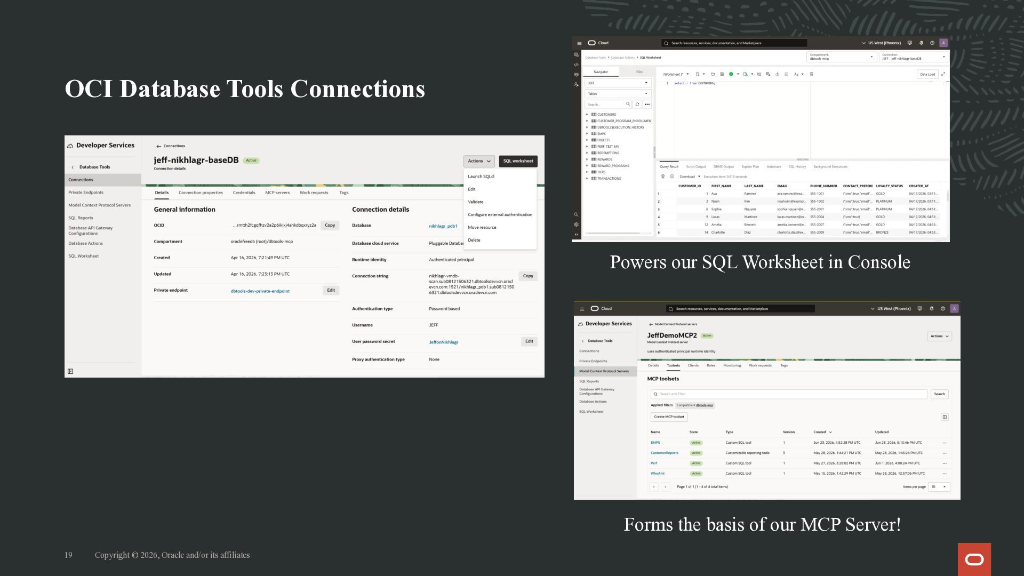The image size is (1024, 576).
Task: Delete query results with Query Result trash icon
Action: click(x=663, y=177)
